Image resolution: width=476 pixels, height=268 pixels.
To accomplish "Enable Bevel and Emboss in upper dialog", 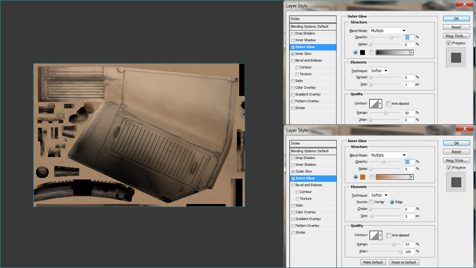I will click(x=293, y=61).
